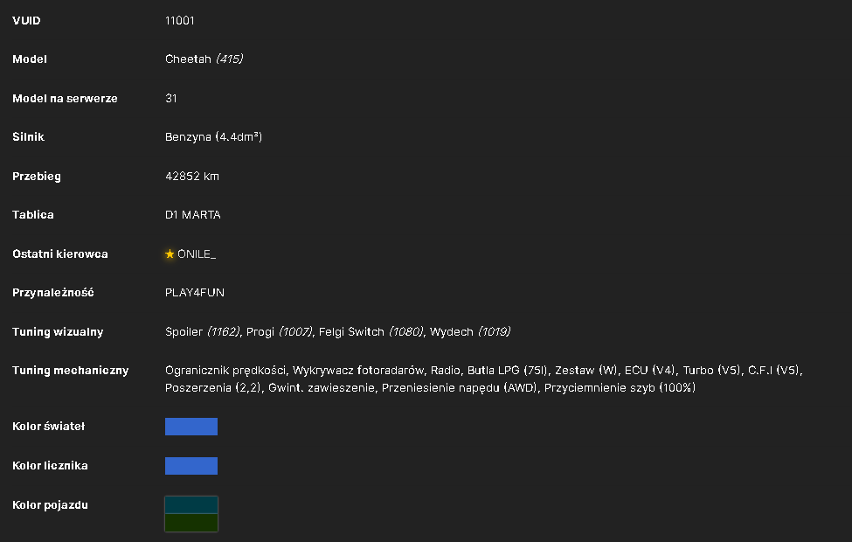Image resolution: width=852 pixels, height=542 pixels.
Task: Click Butla LPG (75l) entry
Action: (507, 371)
